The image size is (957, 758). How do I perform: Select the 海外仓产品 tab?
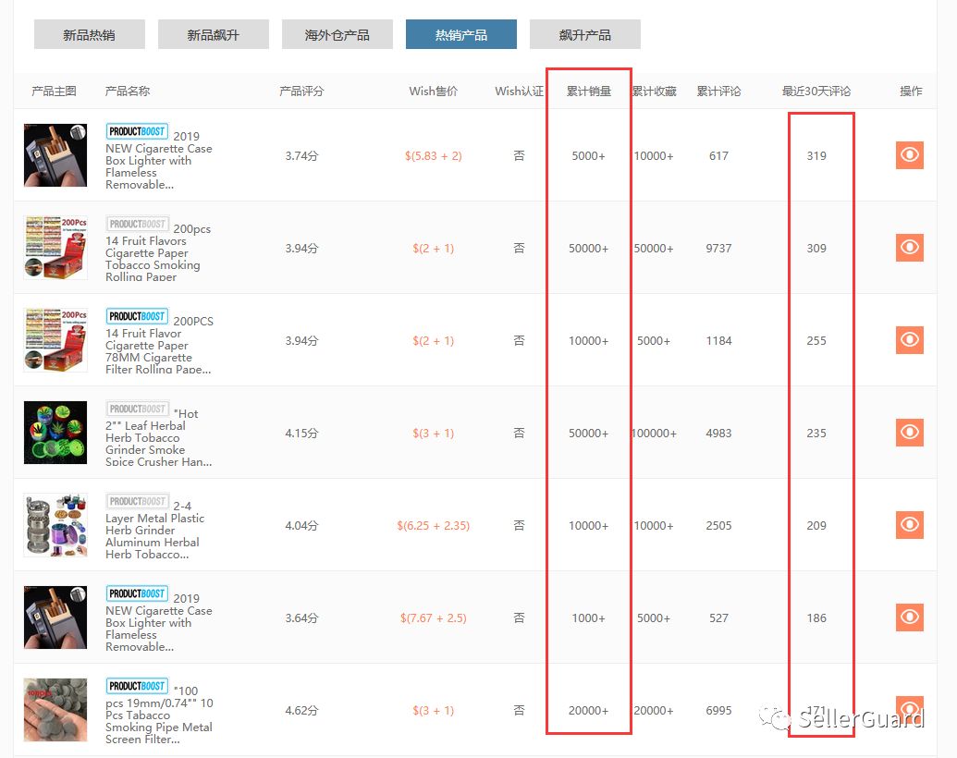337,35
